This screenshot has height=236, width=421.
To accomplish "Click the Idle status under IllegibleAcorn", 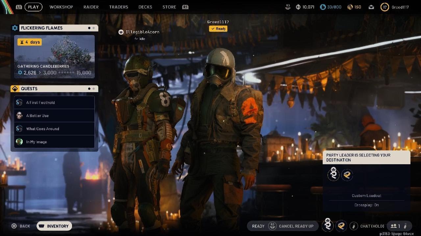I will pyautogui.click(x=140, y=39).
